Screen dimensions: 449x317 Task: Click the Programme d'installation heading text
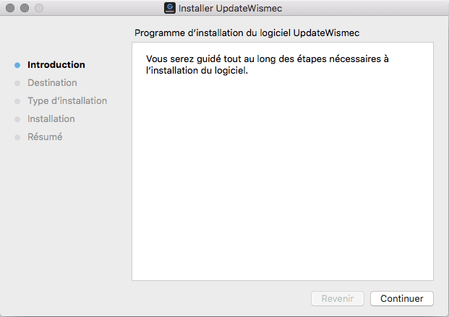point(247,33)
